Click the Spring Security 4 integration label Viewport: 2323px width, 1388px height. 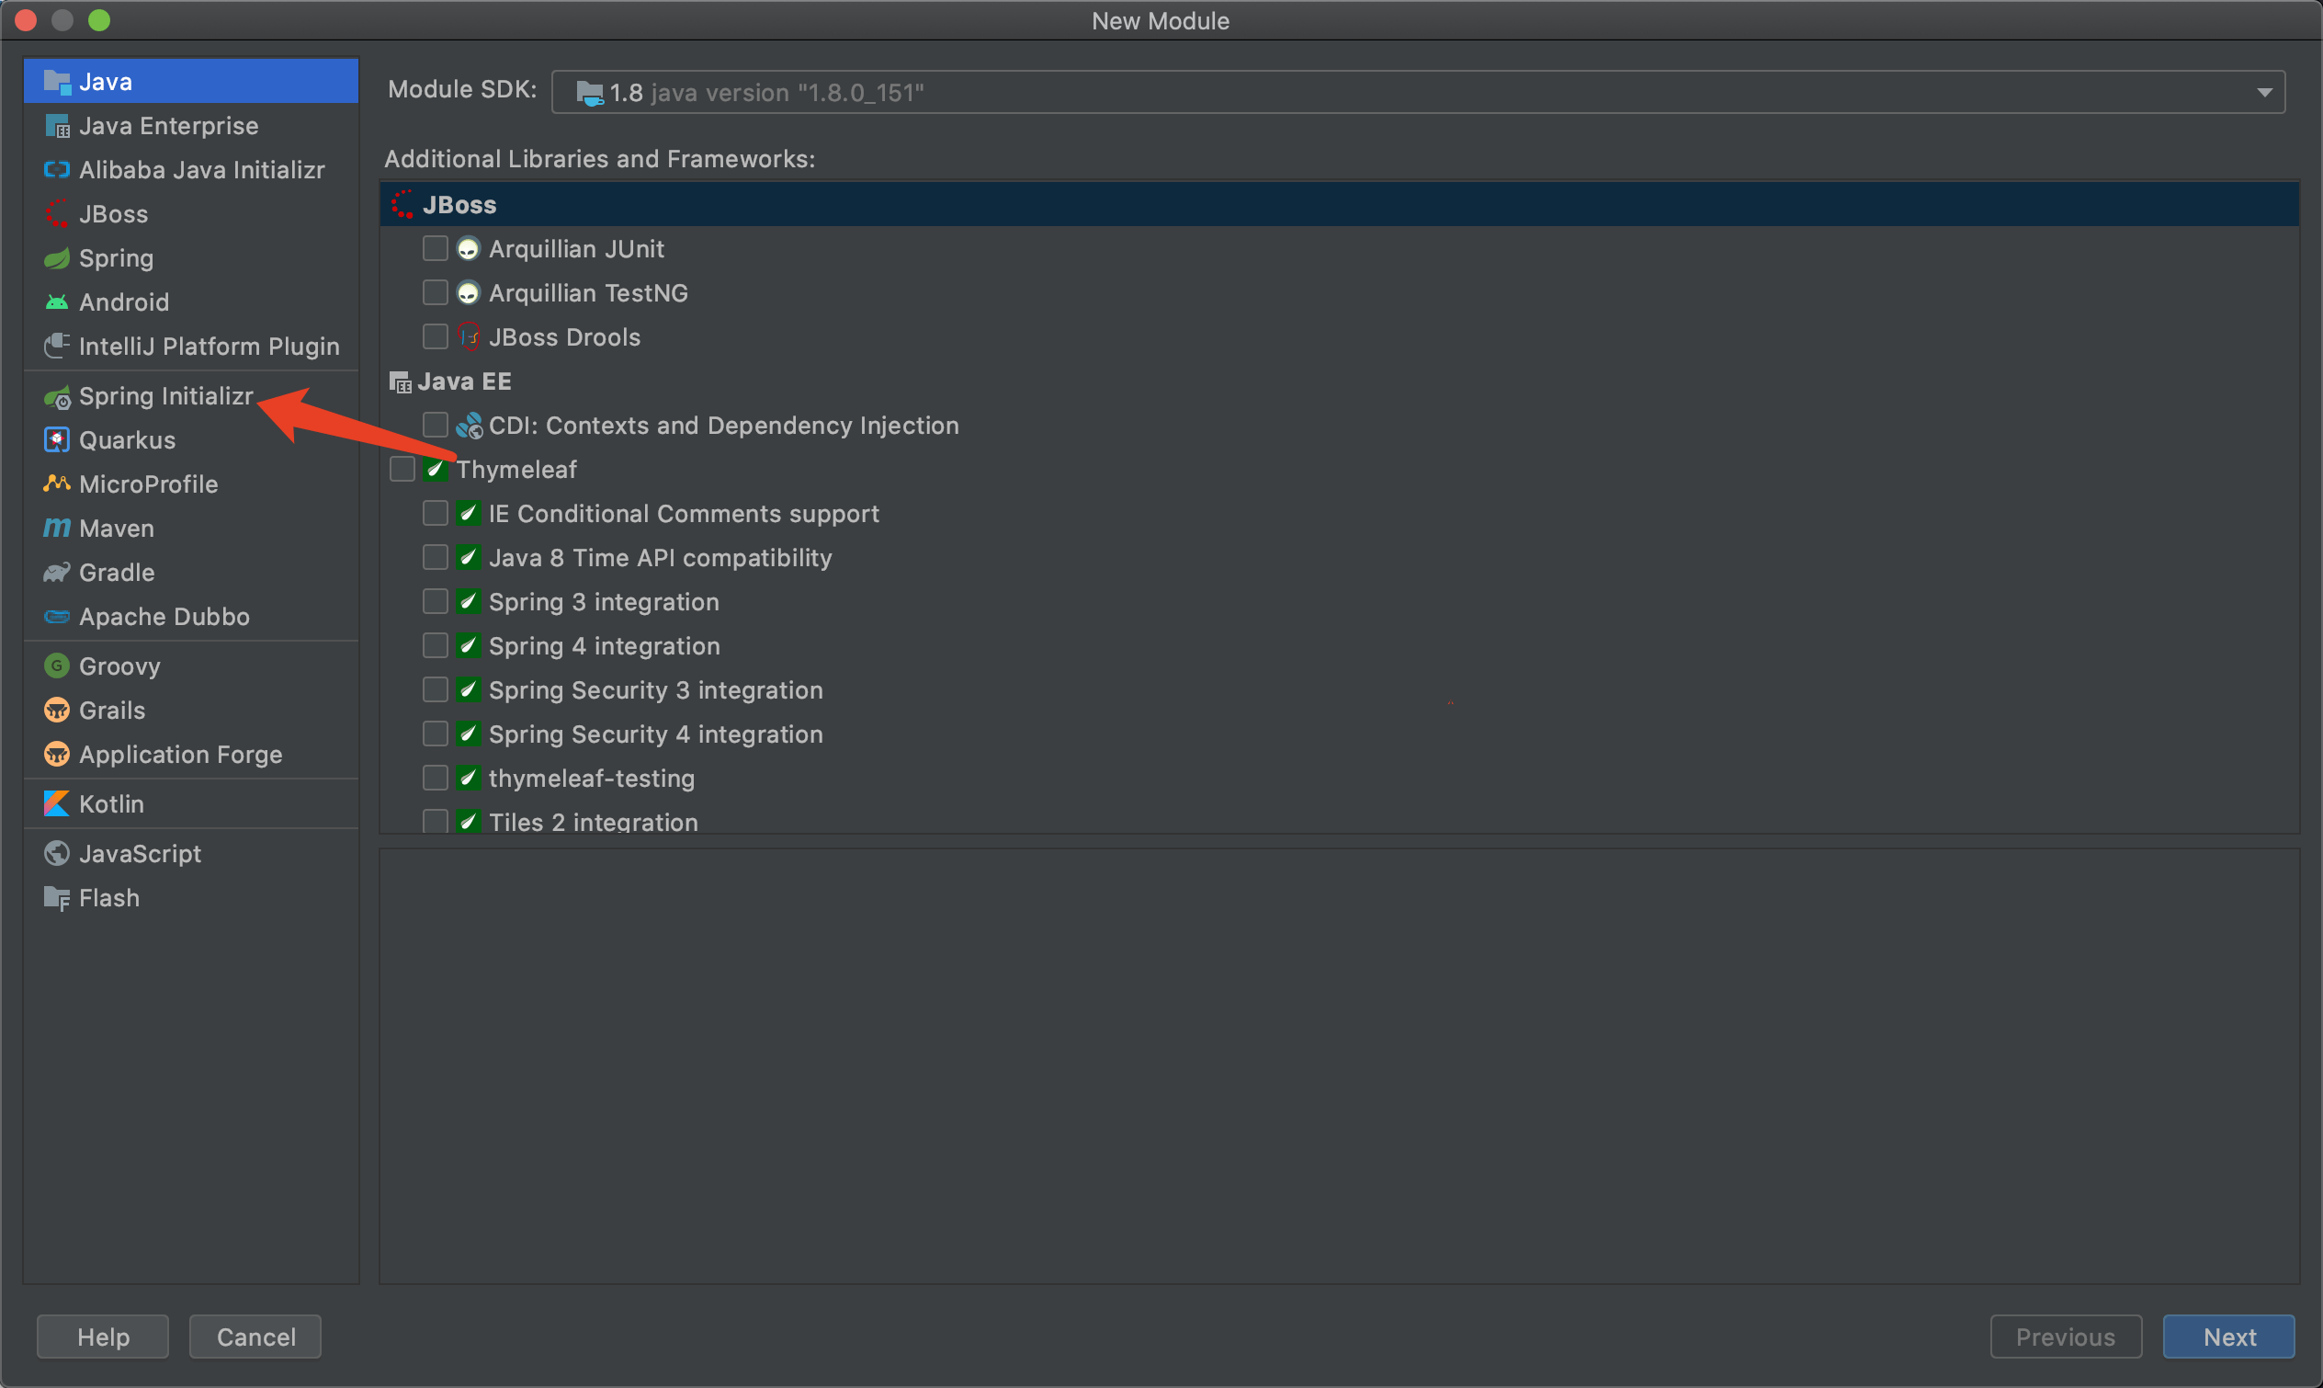click(x=656, y=734)
